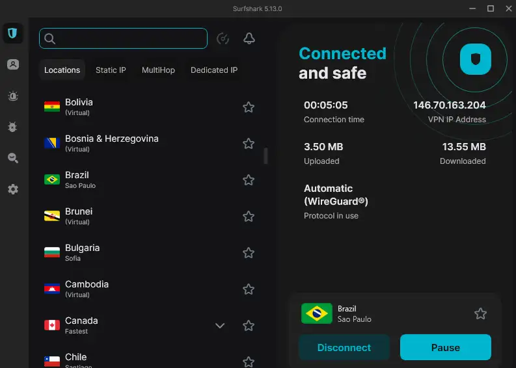
Task: Select Brazil Sao Paulo in list
Action: tap(150, 180)
